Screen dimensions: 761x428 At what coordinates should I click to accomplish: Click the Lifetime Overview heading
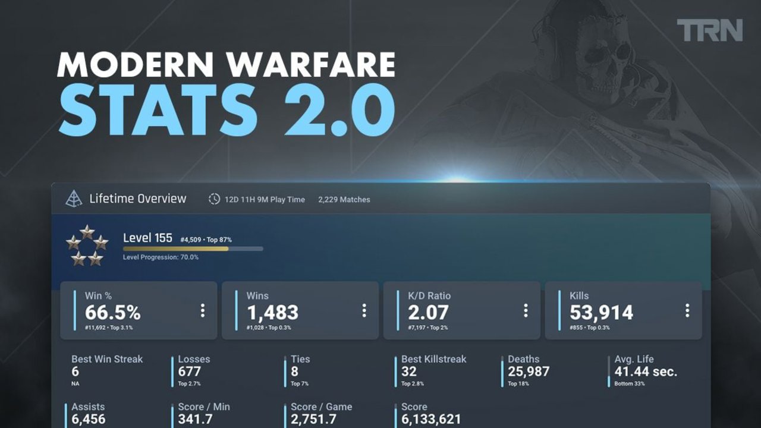click(138, 199)
